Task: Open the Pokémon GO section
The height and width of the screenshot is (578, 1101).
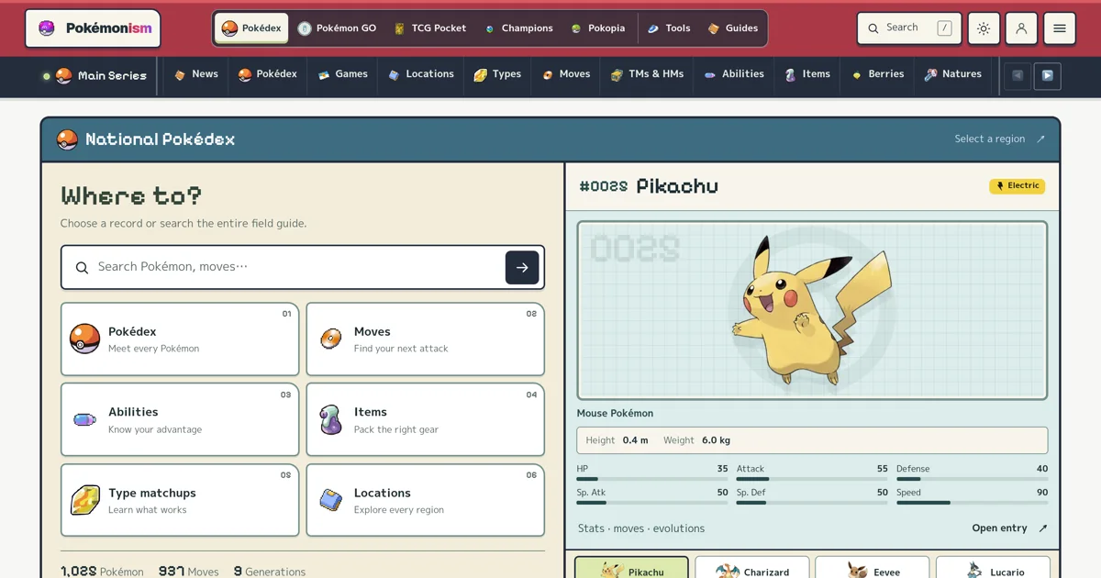Action: tap(337, 28)
